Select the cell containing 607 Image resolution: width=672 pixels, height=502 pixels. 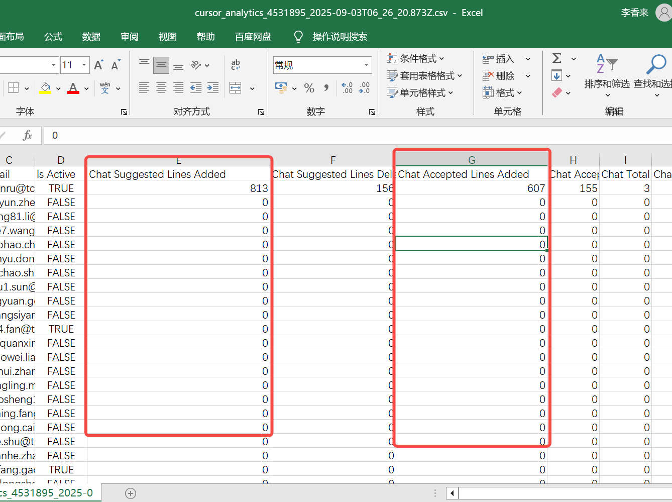click(x=472, y=188)
